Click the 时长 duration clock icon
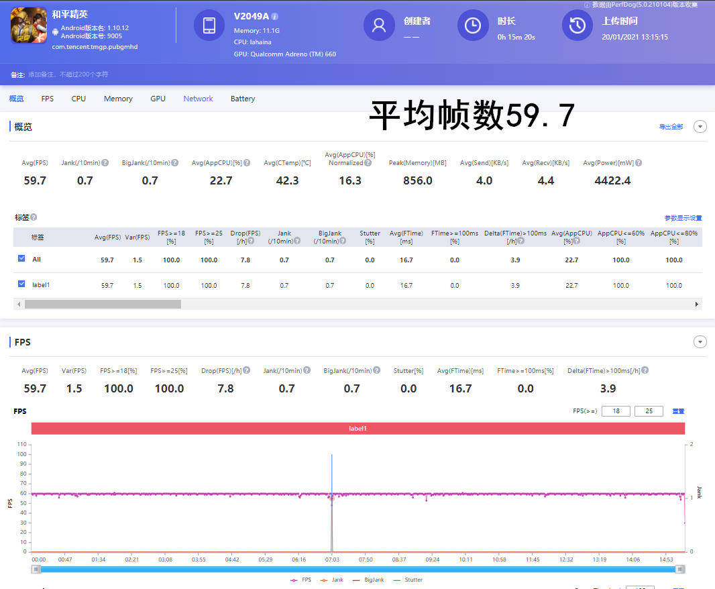Viewport: 715px width, 589px height. [x=473, y=26]
